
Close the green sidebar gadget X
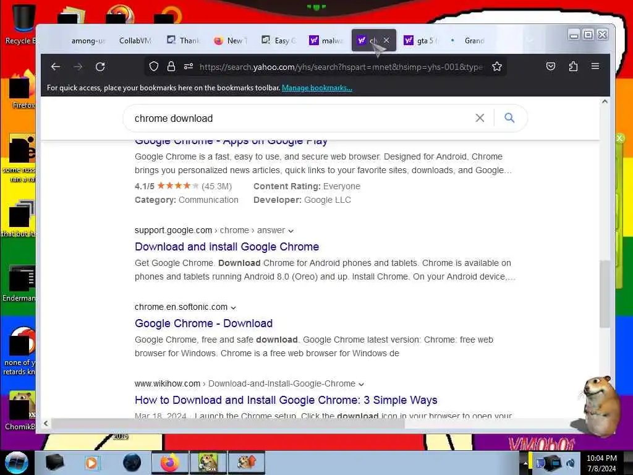(620, 139)
